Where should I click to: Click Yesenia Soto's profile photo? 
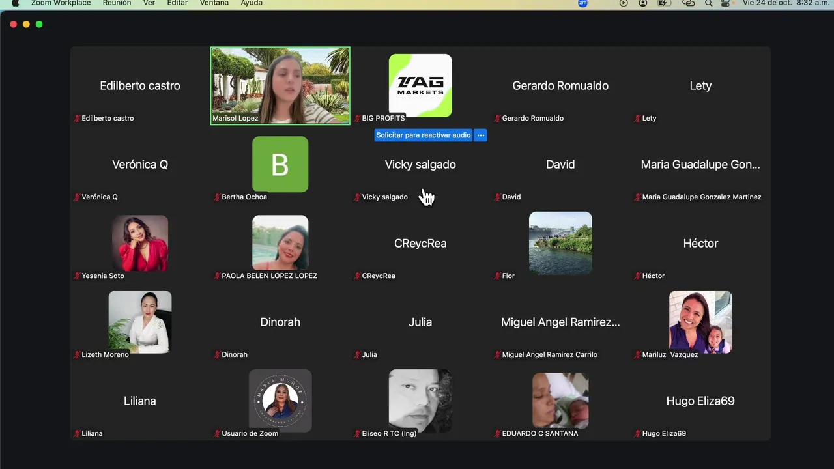(140, 243)
